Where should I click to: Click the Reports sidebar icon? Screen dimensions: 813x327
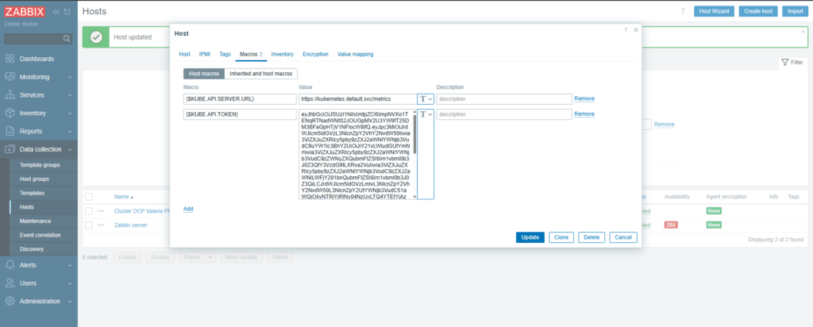(10, 131)
